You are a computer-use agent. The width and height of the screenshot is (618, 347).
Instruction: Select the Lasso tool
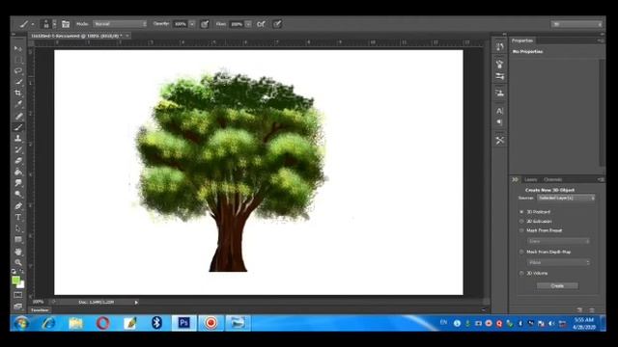coord(18,70)
